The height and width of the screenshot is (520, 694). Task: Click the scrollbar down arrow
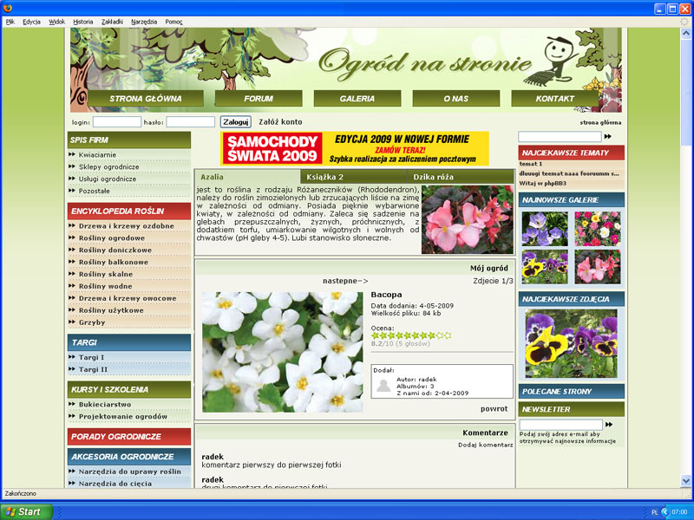[686, 481]
